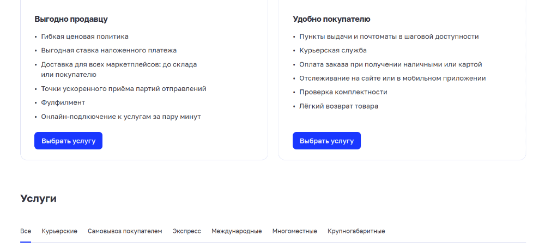Open the "Международные" tab
Image resolution: width=545 pixels, height=247 pixels.
tap(237, 231)
